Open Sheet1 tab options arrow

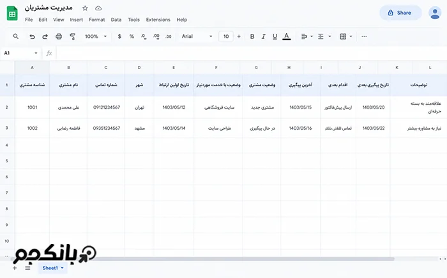[x=62, y=268]
